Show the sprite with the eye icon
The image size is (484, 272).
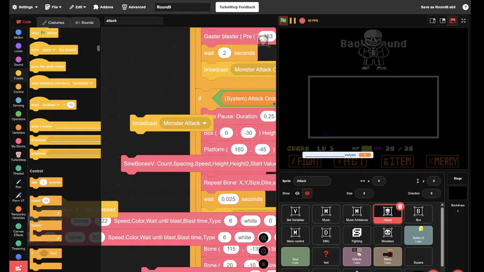pyautogui.click(x=297, y=194)
